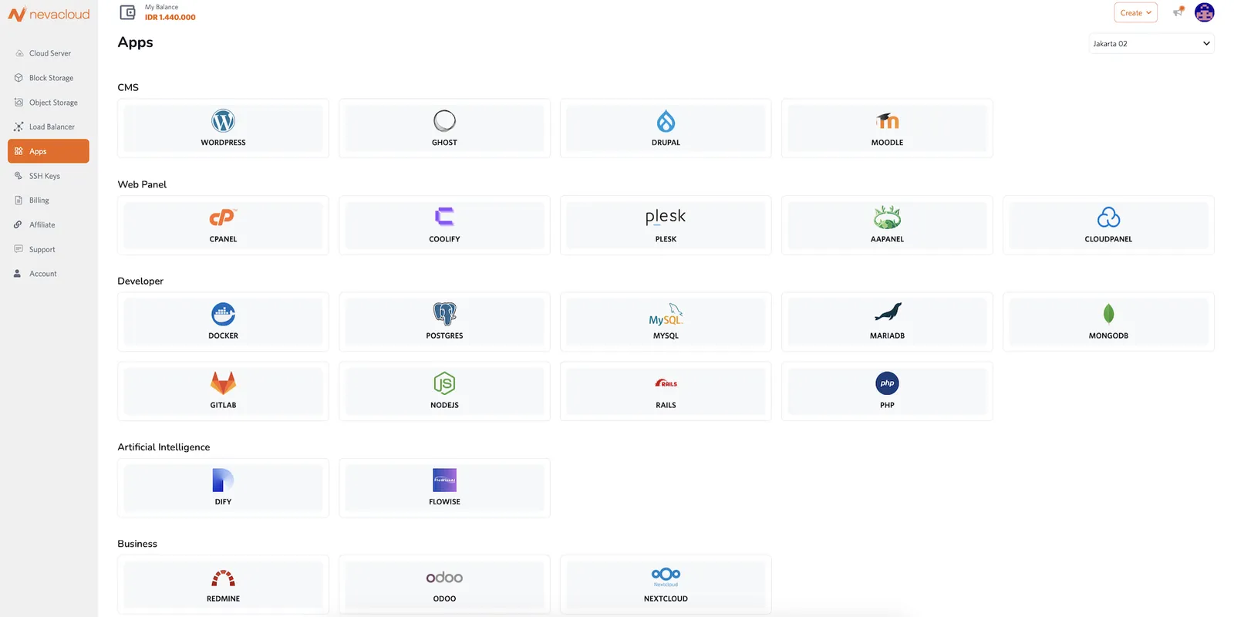1234x617 pixels.
Task: Navigate to SSH Keys page
Action: click(44, 176)
